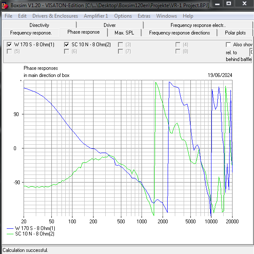The image size is (254, 254).
Task: Switch to the Driver tab
Action: coord(110,25)
